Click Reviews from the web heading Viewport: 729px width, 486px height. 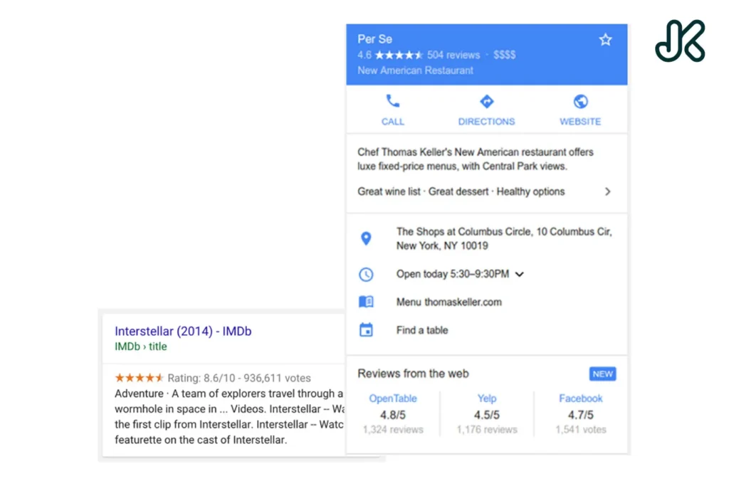tap(413, 374)
